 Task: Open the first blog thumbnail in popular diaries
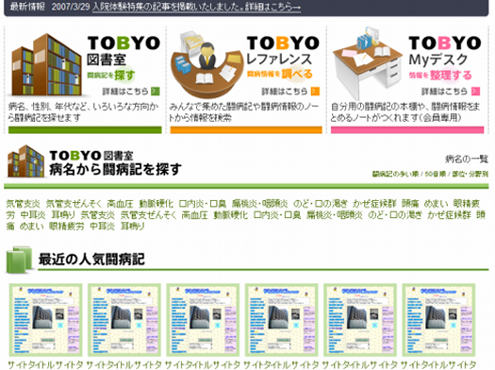[x=46, y=320]
